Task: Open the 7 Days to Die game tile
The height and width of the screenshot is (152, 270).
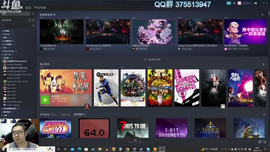Action: [x=133, y=128]
